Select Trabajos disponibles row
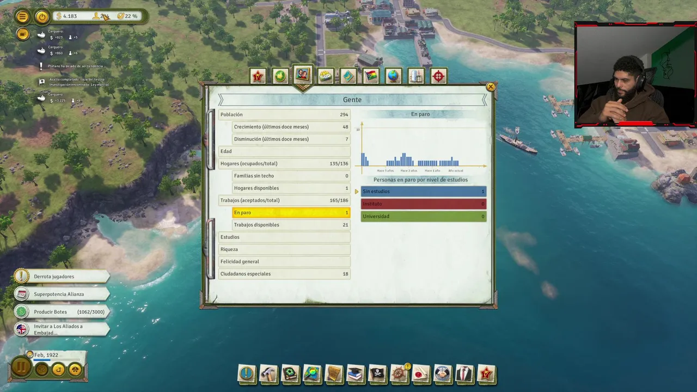697x392 pixels. [291, 225]
